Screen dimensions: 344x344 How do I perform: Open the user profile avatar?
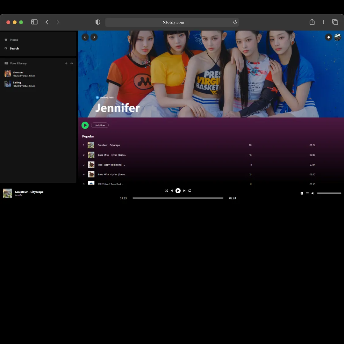338,37
